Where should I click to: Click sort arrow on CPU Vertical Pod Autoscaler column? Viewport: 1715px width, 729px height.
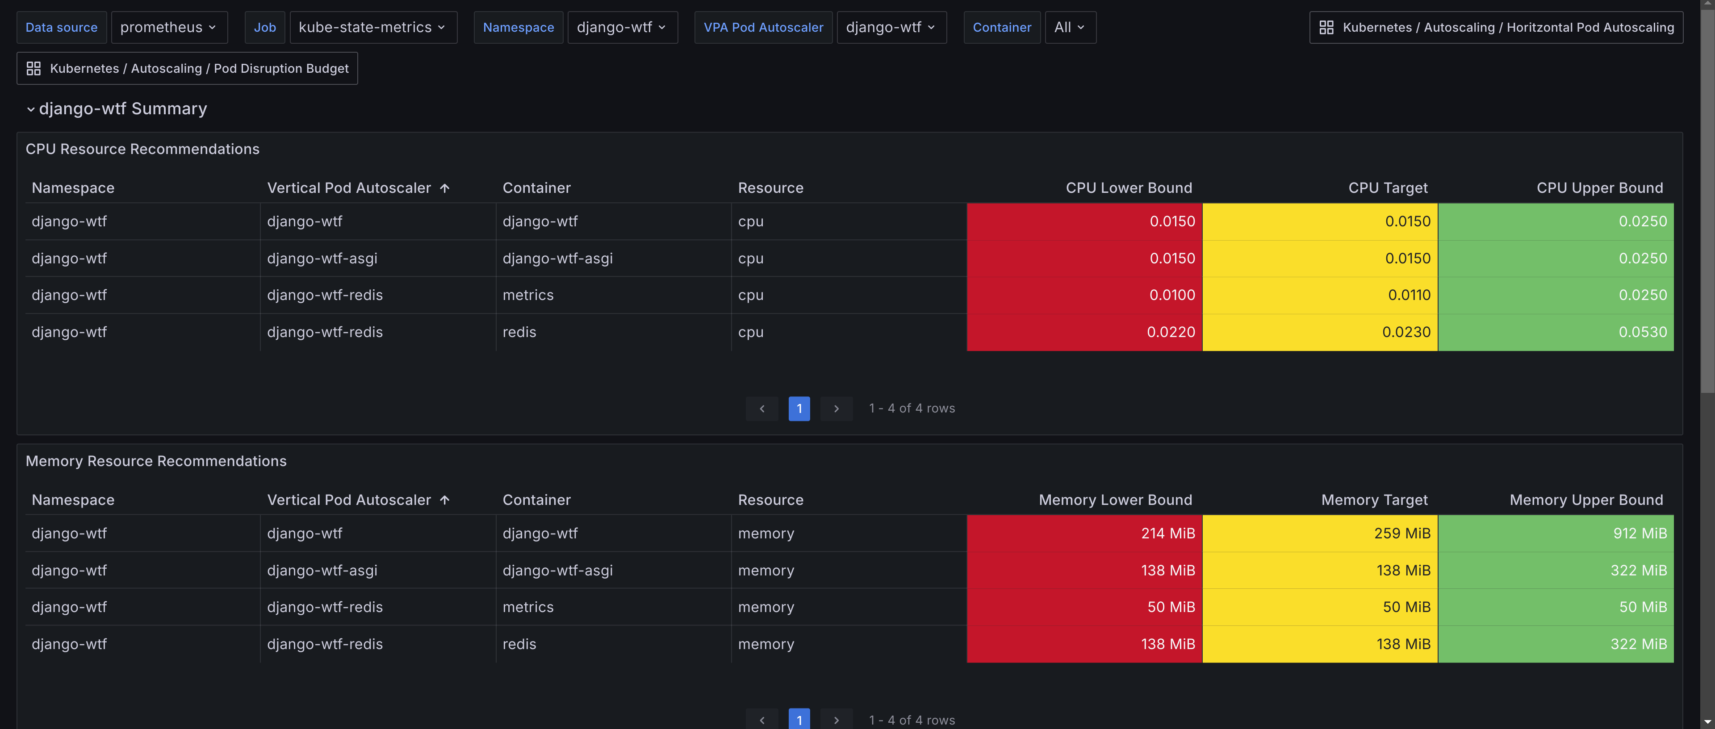coord(445,188)
